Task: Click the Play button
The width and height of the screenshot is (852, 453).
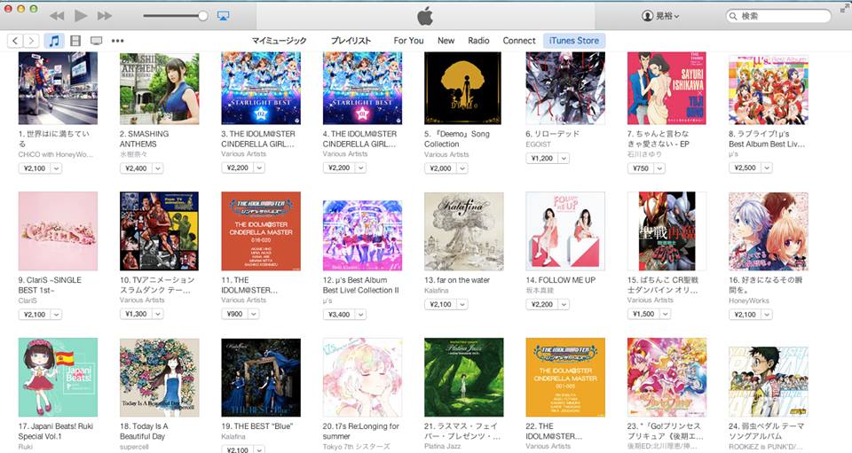Action: tap(81, 16)
